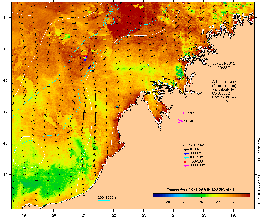Click longitude axis label 121
Viewport: 263px width, 218px height.
click(x=83, y=215)
